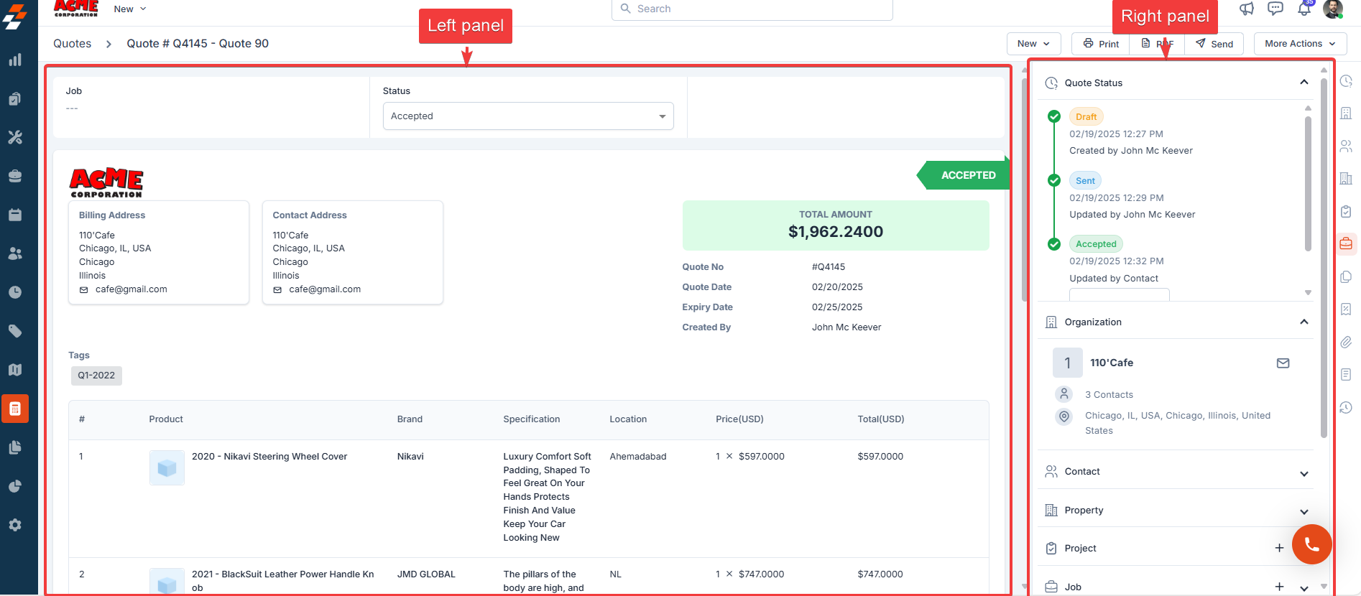Open the 110'Cafe organization link
Screen dimensions: 1361x596
1112,363
